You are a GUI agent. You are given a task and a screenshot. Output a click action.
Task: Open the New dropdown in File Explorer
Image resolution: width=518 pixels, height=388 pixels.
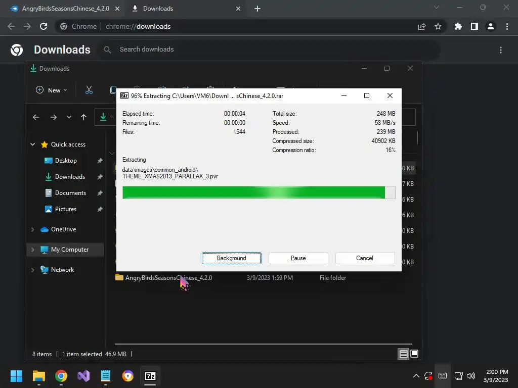coord(52,90)
